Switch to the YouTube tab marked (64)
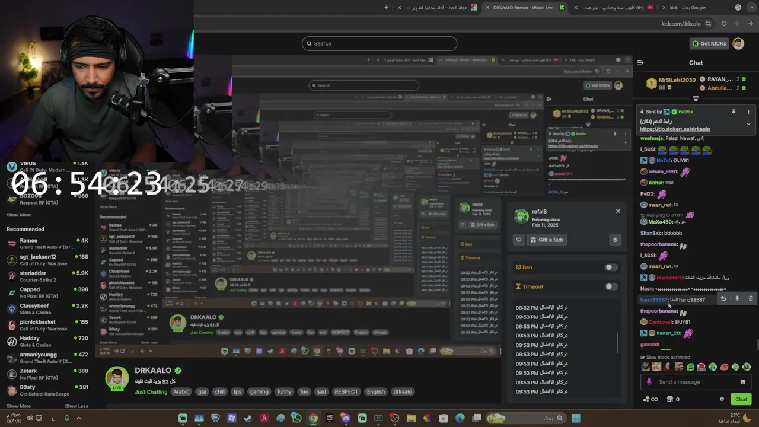 tap(613, 8)
